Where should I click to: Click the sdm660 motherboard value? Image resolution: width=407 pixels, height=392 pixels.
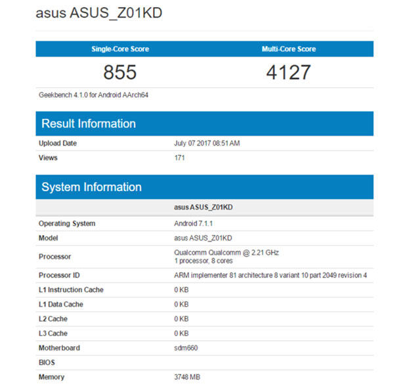point(186,348)
